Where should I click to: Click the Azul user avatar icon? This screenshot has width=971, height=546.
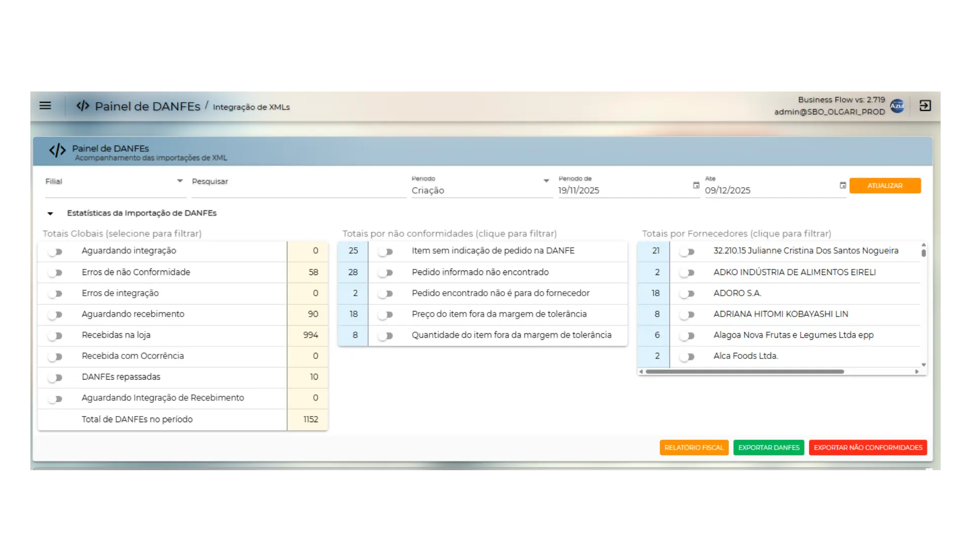pyautogui.click(x=897, y=106)
